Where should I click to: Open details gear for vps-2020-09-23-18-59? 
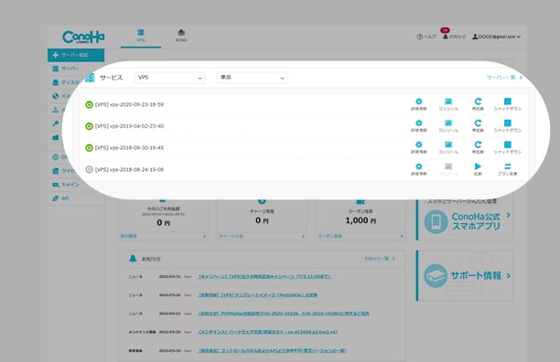pyautogui.click(x=418, y=104)
